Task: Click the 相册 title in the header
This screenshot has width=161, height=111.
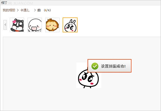Action: [4, 3]
